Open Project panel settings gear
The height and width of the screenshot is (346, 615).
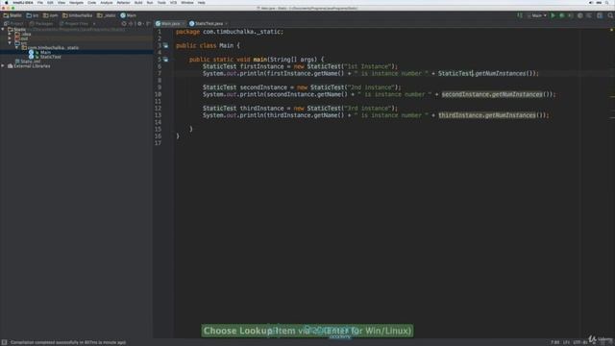click(139, 23)
